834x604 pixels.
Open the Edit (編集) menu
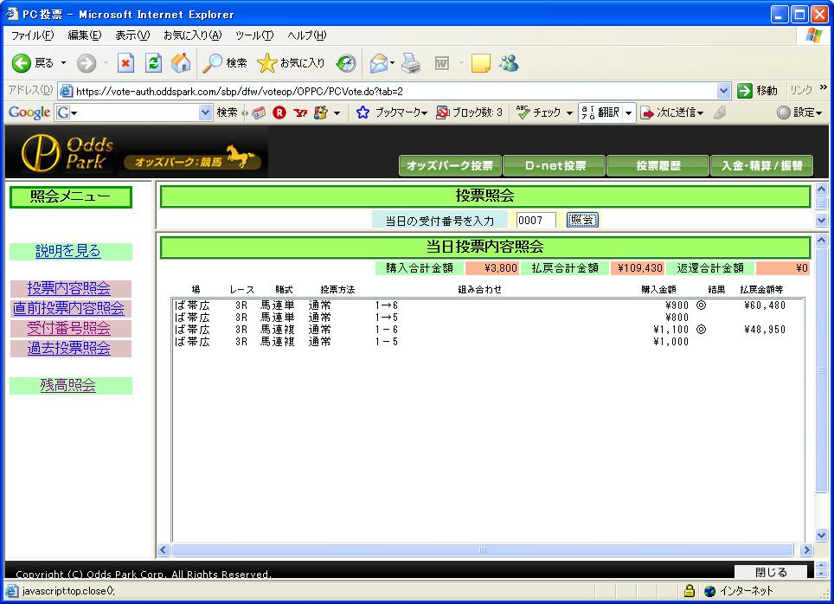(85, 35)
